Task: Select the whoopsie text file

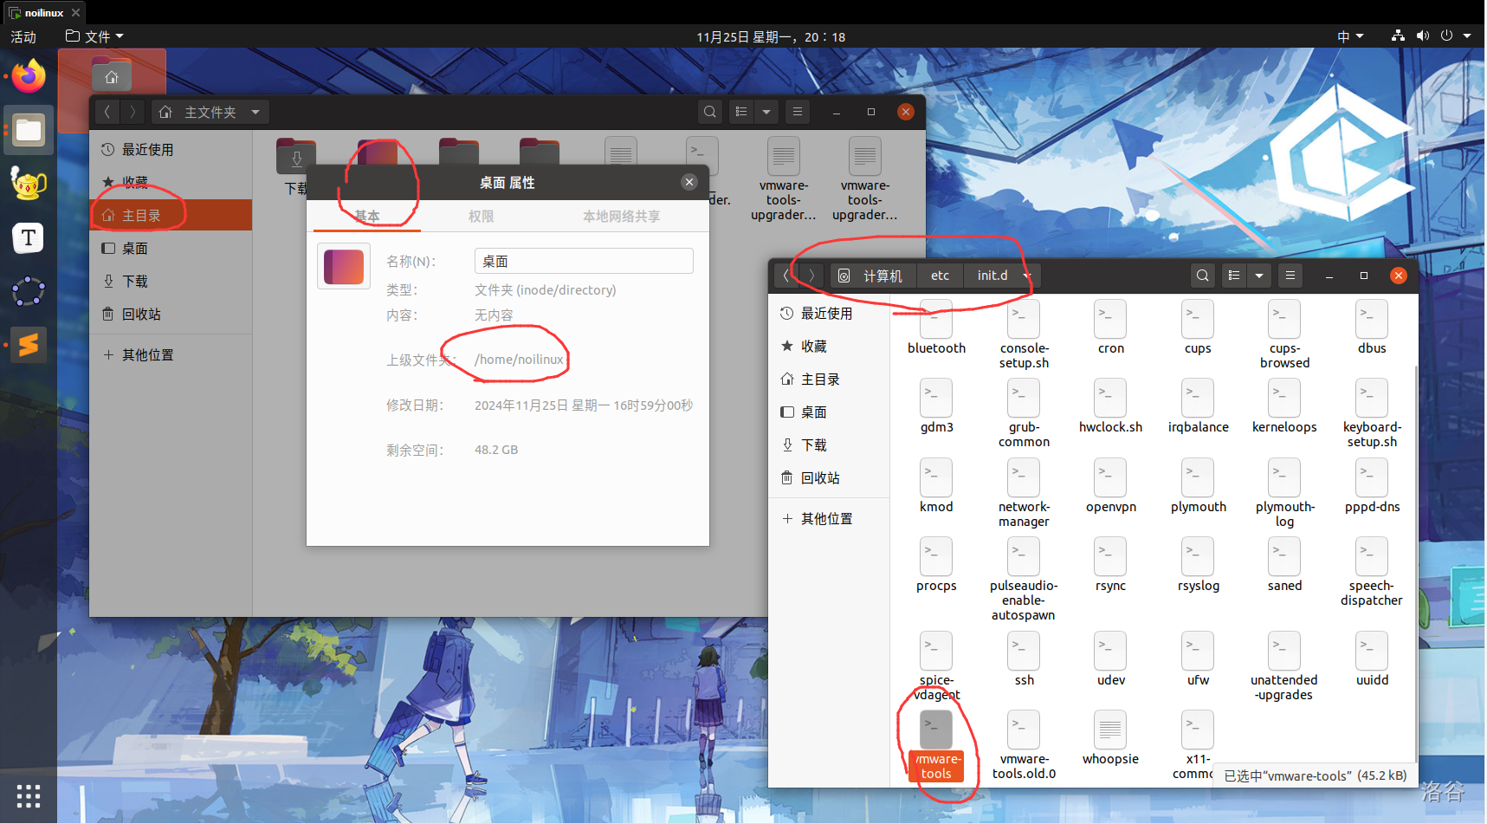Action: [1110, 738]
